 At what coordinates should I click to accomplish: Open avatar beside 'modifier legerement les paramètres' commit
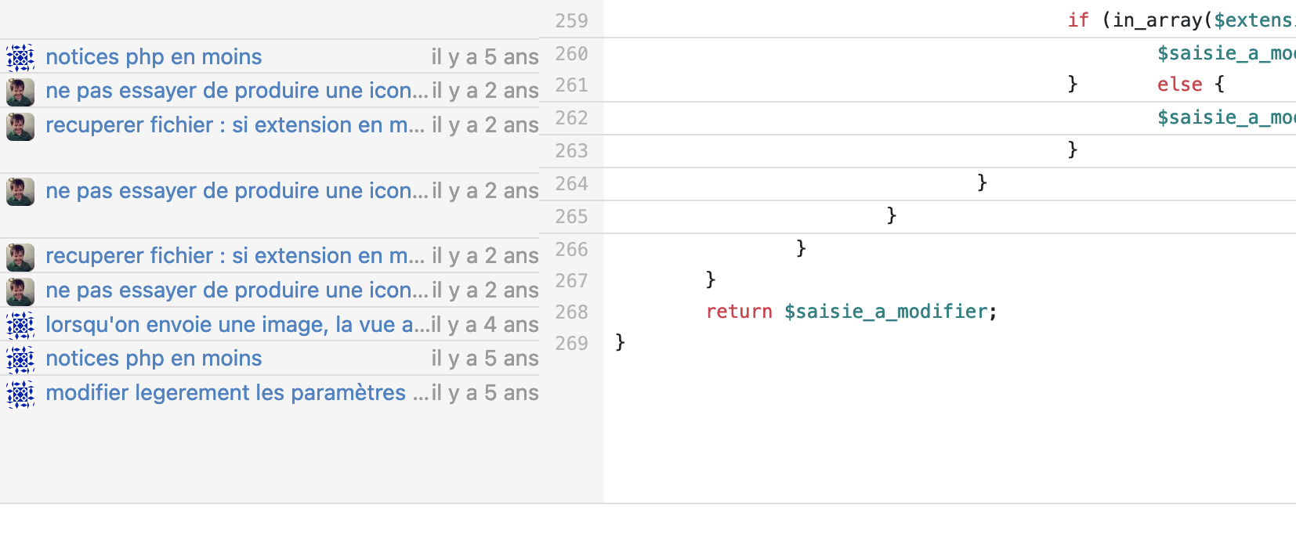point(20,394)
